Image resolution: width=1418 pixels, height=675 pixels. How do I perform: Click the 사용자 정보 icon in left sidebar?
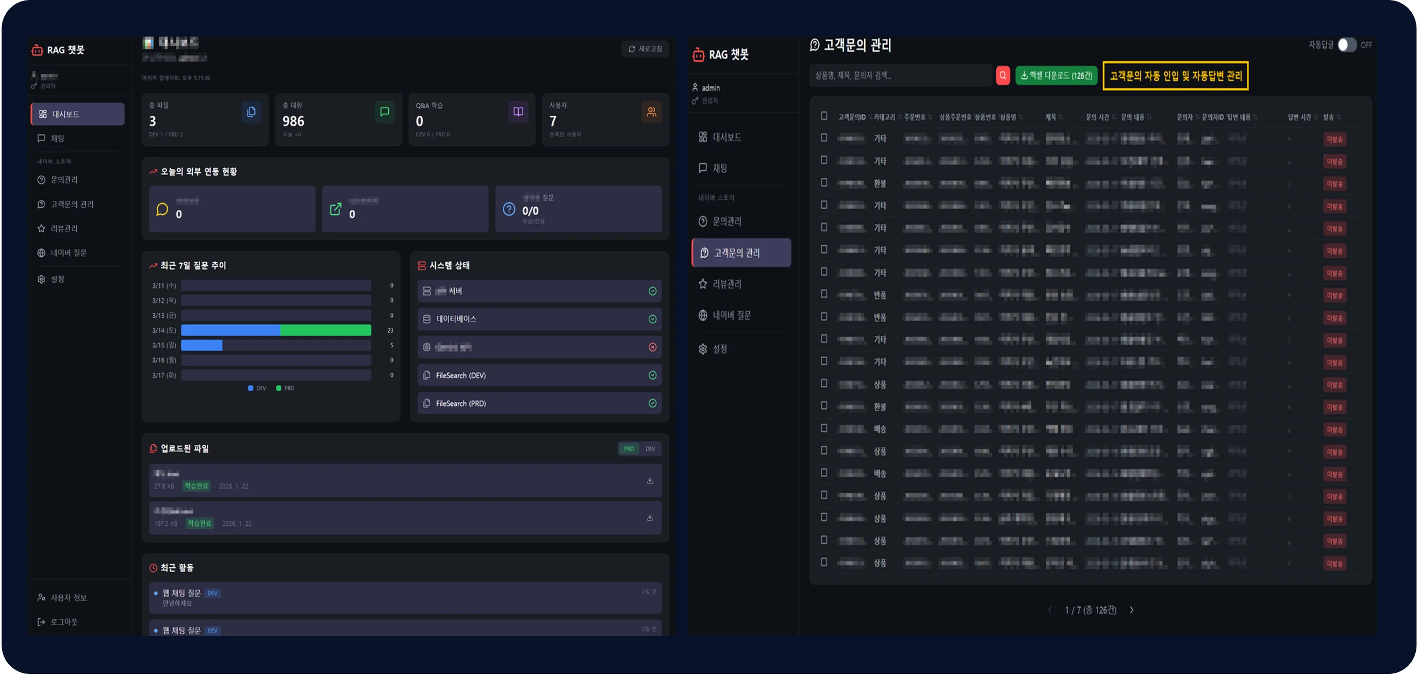point(41,598)
